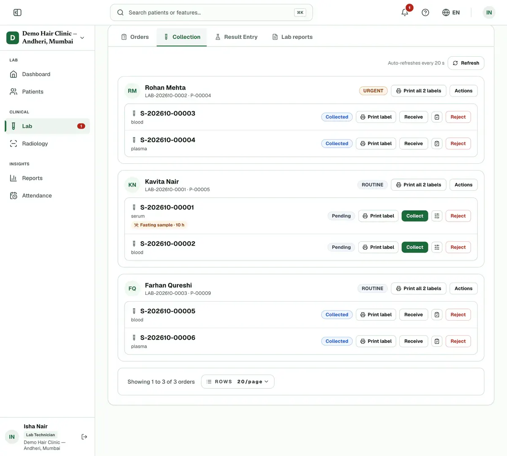This screenshot has height=456, width=507.
Task: Click "Showing 1 to 3 of 3 orders"
Action: (x=161, y=382)
